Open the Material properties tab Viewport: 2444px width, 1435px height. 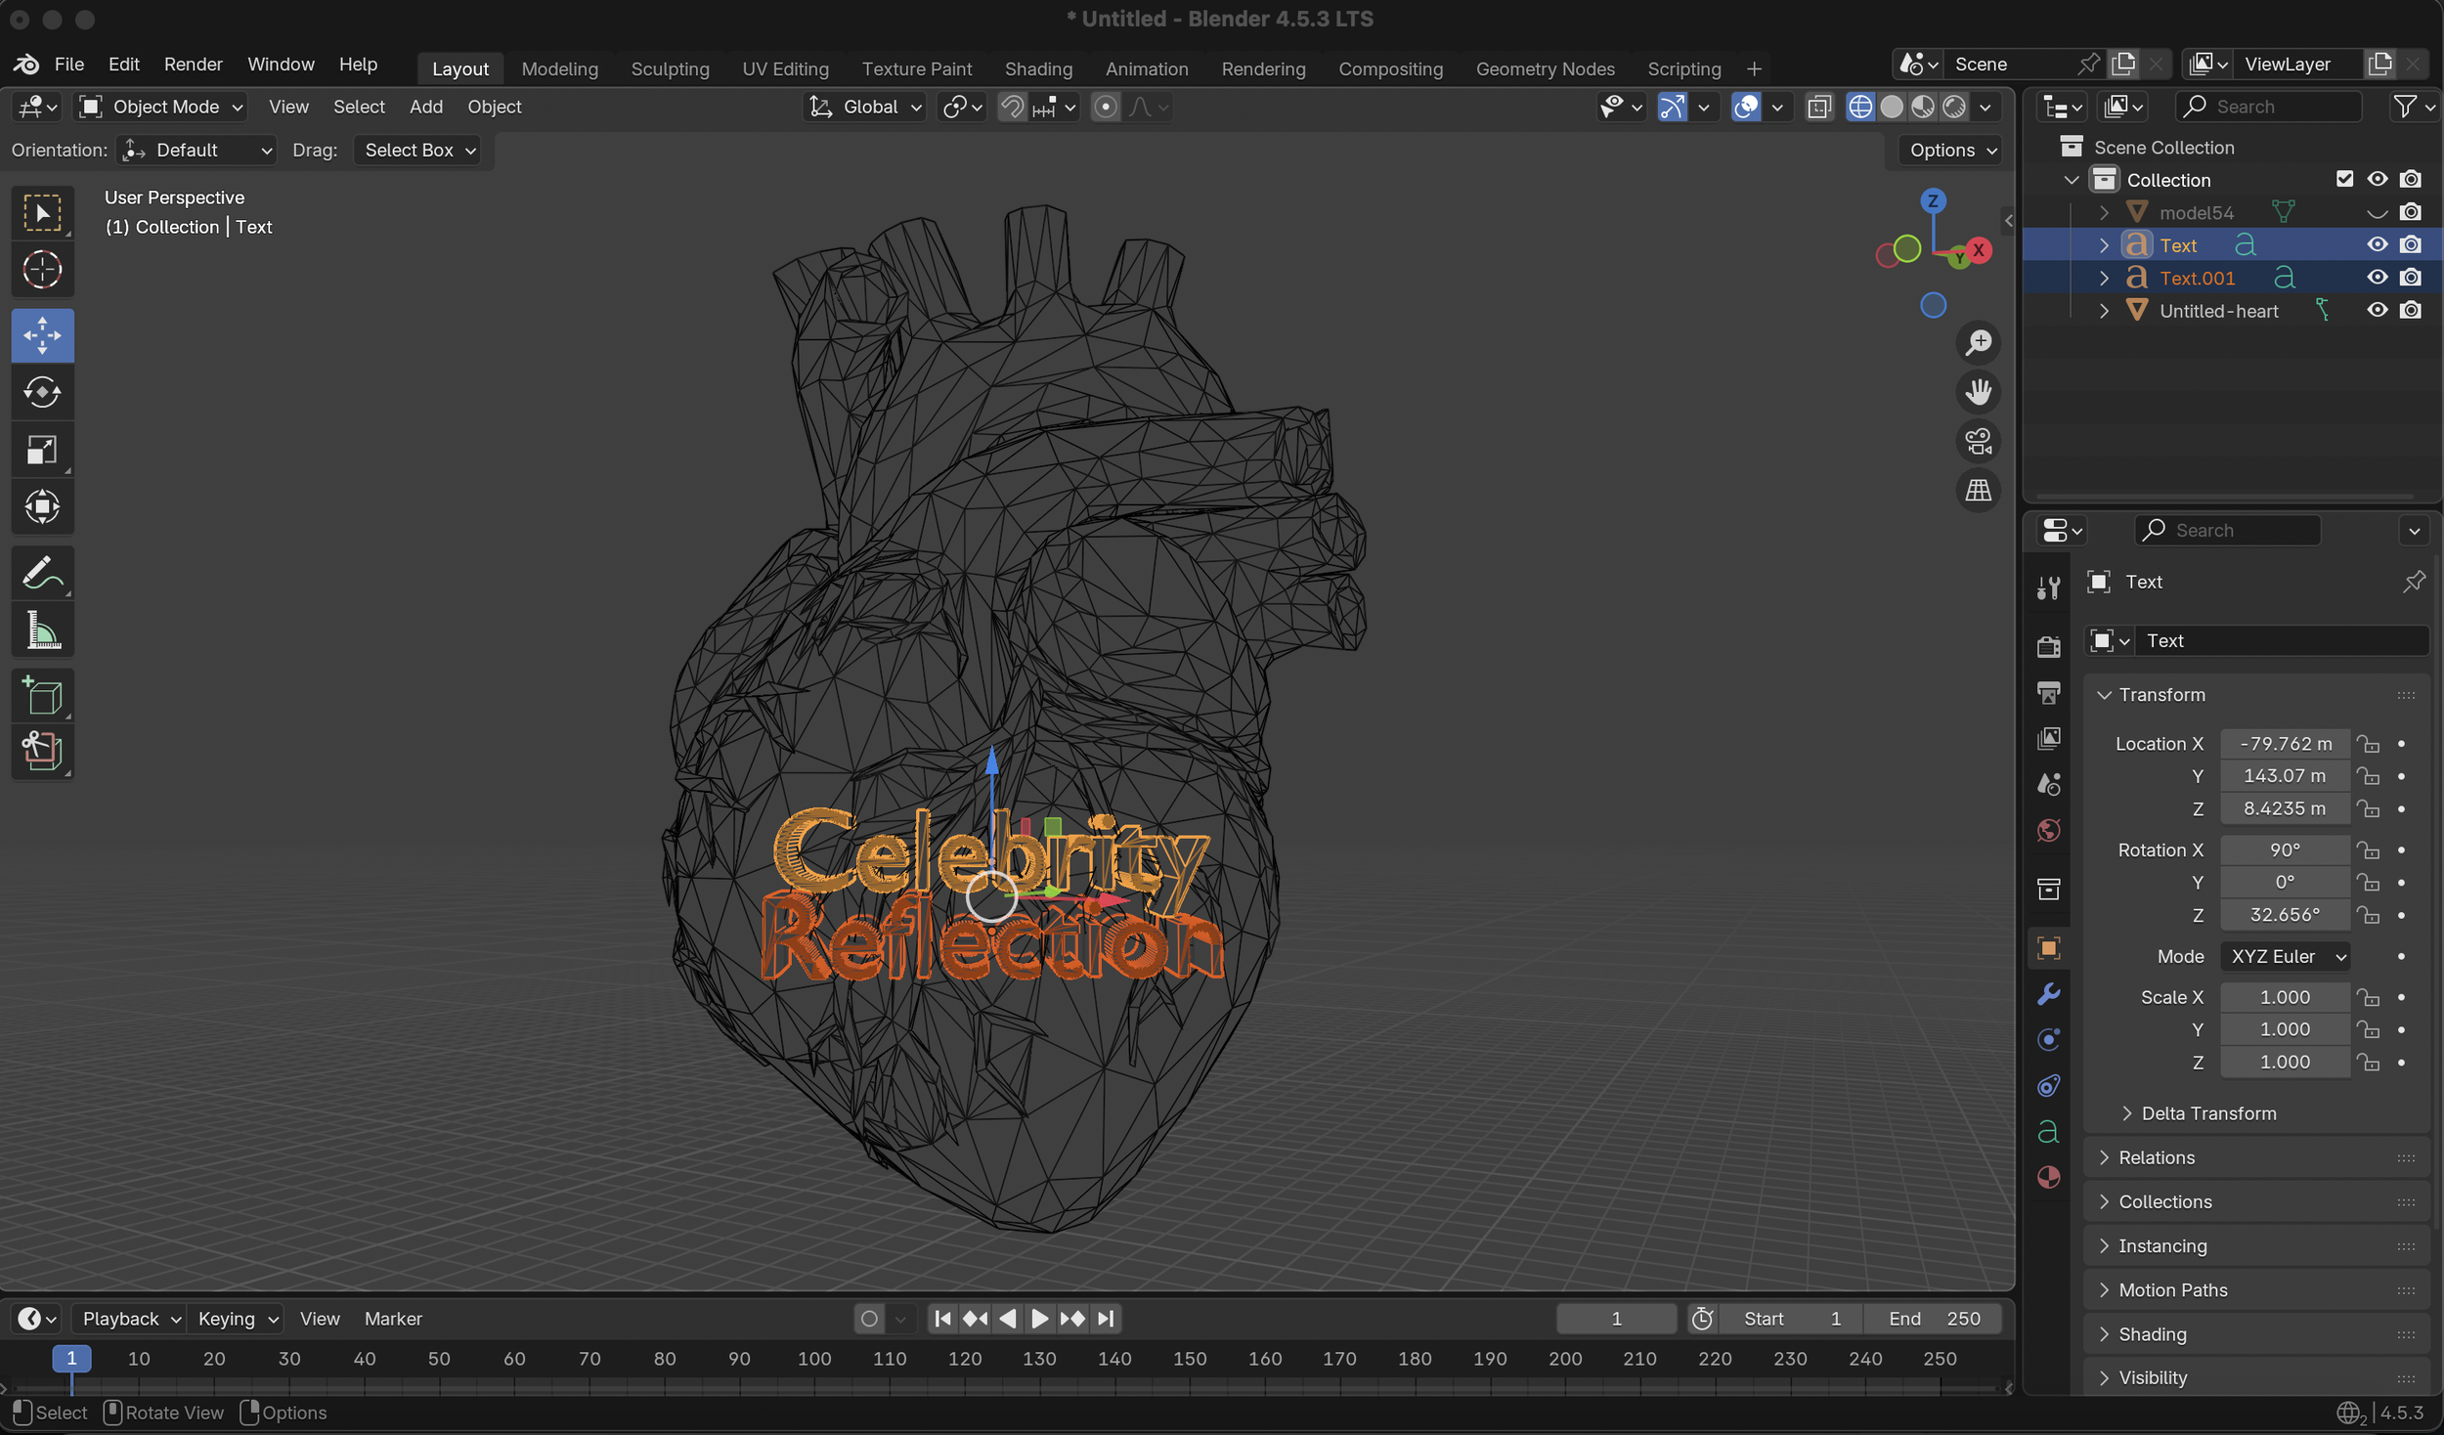tap(2048, 1177)
